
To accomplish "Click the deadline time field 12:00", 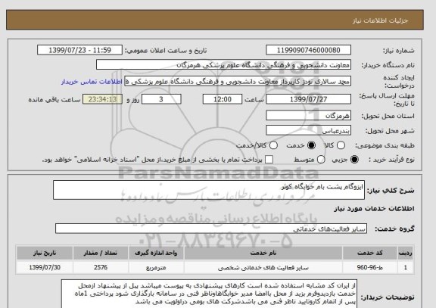I will point(223,99).
